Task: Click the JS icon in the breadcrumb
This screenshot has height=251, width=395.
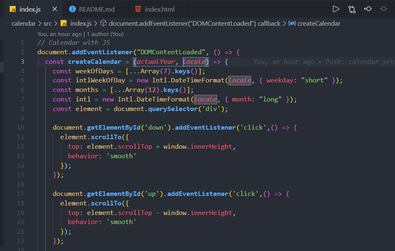Action: point(64,24)
